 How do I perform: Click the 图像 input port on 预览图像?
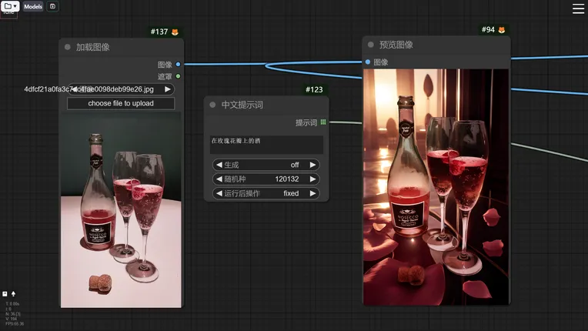pos(368,62)
